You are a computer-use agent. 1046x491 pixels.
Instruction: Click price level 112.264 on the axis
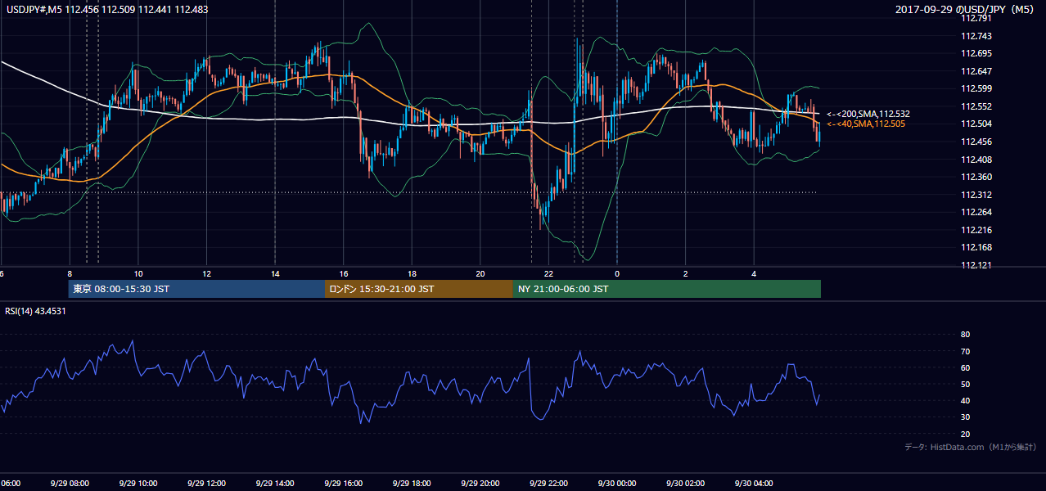976,212
